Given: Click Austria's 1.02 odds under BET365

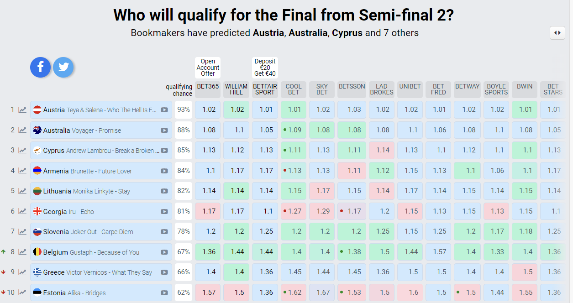Looking at the screenshot, I should pos(208,110).
